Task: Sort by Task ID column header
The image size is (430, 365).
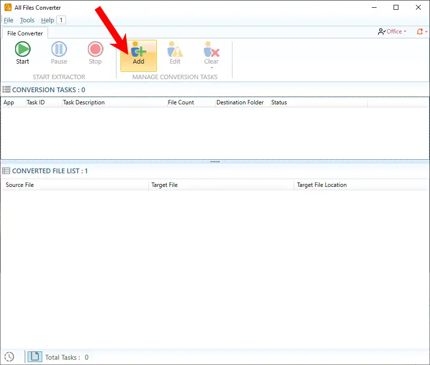Action: (x=44, y=102)
